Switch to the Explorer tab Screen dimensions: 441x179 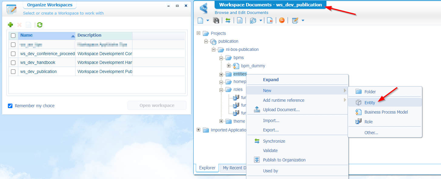point(207,168)
